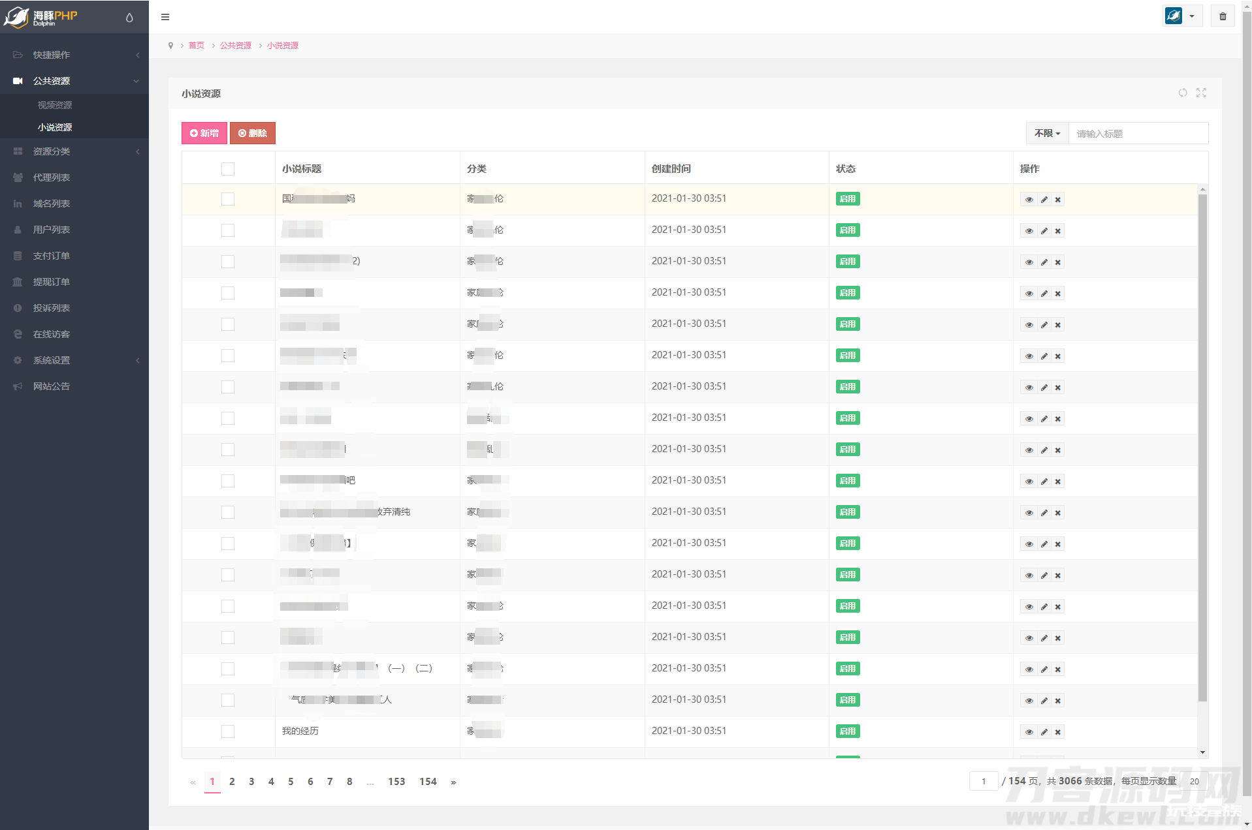View the 我的经历 row details
1252x830 pixels.
(x=1029, y=732)
